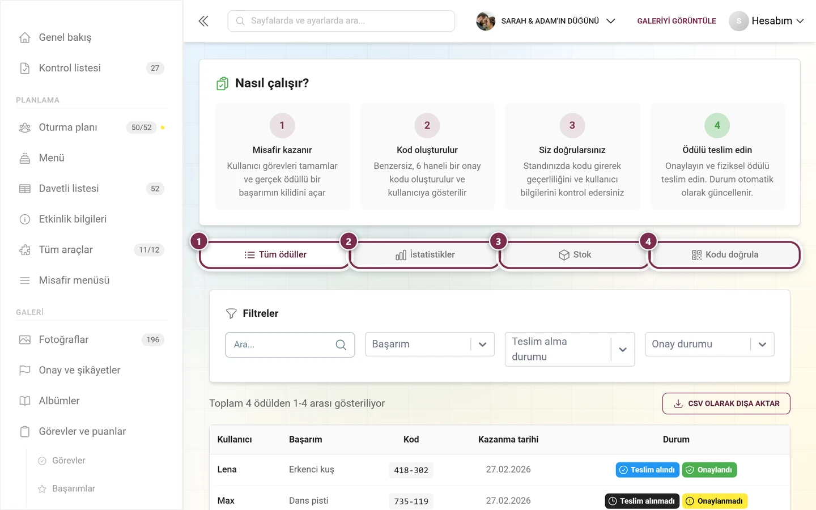
Task: Switch to the Kodu doğrula tab
Action: 725,255
